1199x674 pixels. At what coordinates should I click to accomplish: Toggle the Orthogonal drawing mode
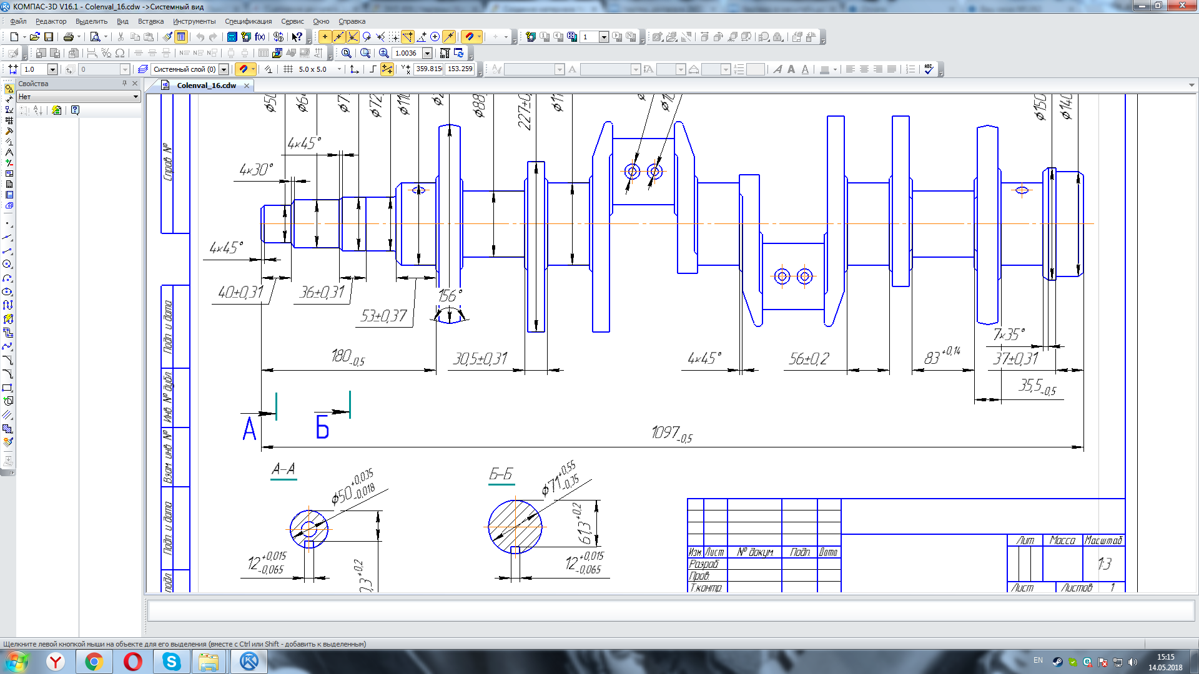[373, 69]
